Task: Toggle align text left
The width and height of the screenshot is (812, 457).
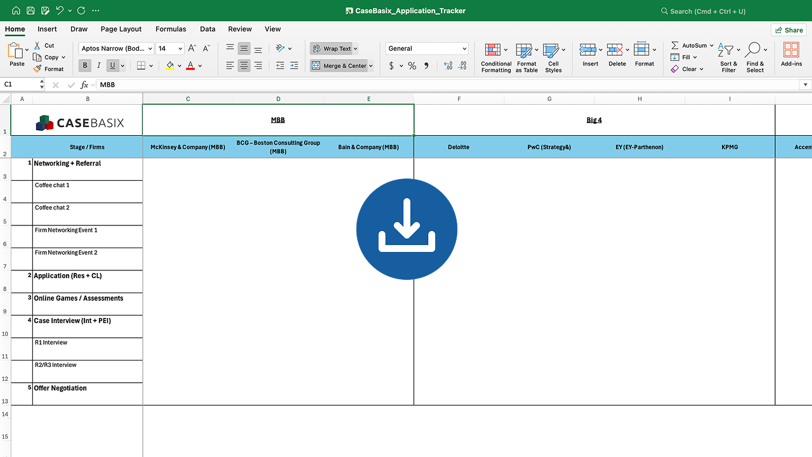Action: click(230, 65)
